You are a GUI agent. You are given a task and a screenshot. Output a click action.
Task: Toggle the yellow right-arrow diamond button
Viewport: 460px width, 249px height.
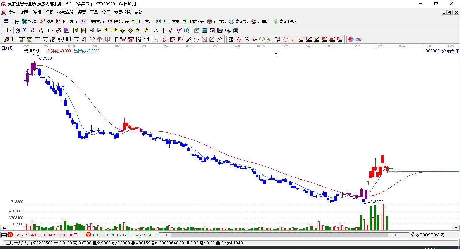pos(115,30)
